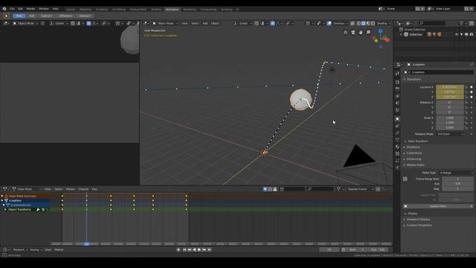Open the viewport Add menu
476x268 pixels.
(x=205, y=23)
